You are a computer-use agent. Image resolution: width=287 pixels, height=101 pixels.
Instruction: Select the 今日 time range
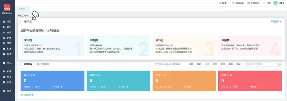click(x=207, y=64)
